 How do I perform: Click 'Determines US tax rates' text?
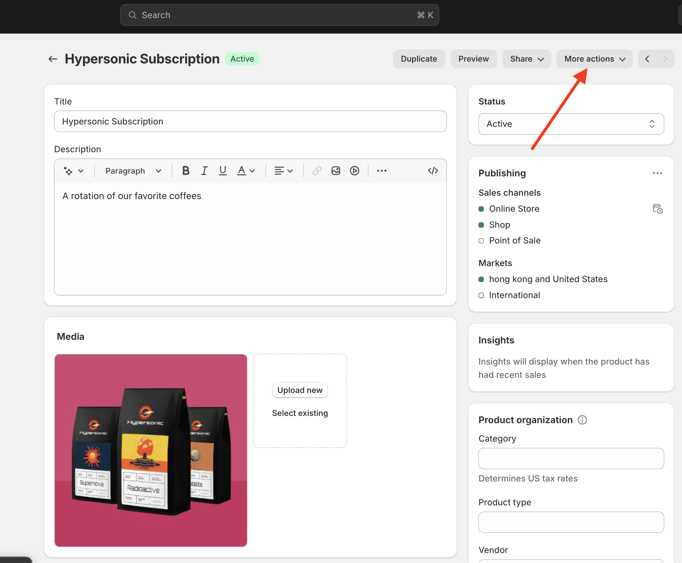[x=528, y=478]
